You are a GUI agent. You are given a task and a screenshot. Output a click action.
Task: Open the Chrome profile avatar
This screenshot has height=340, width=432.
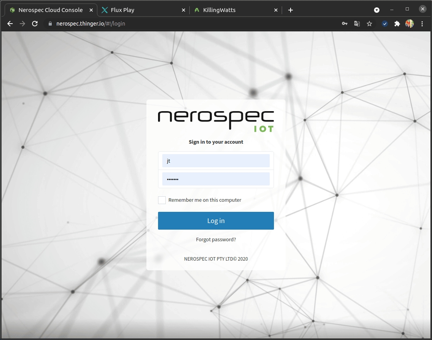point(409,24)
